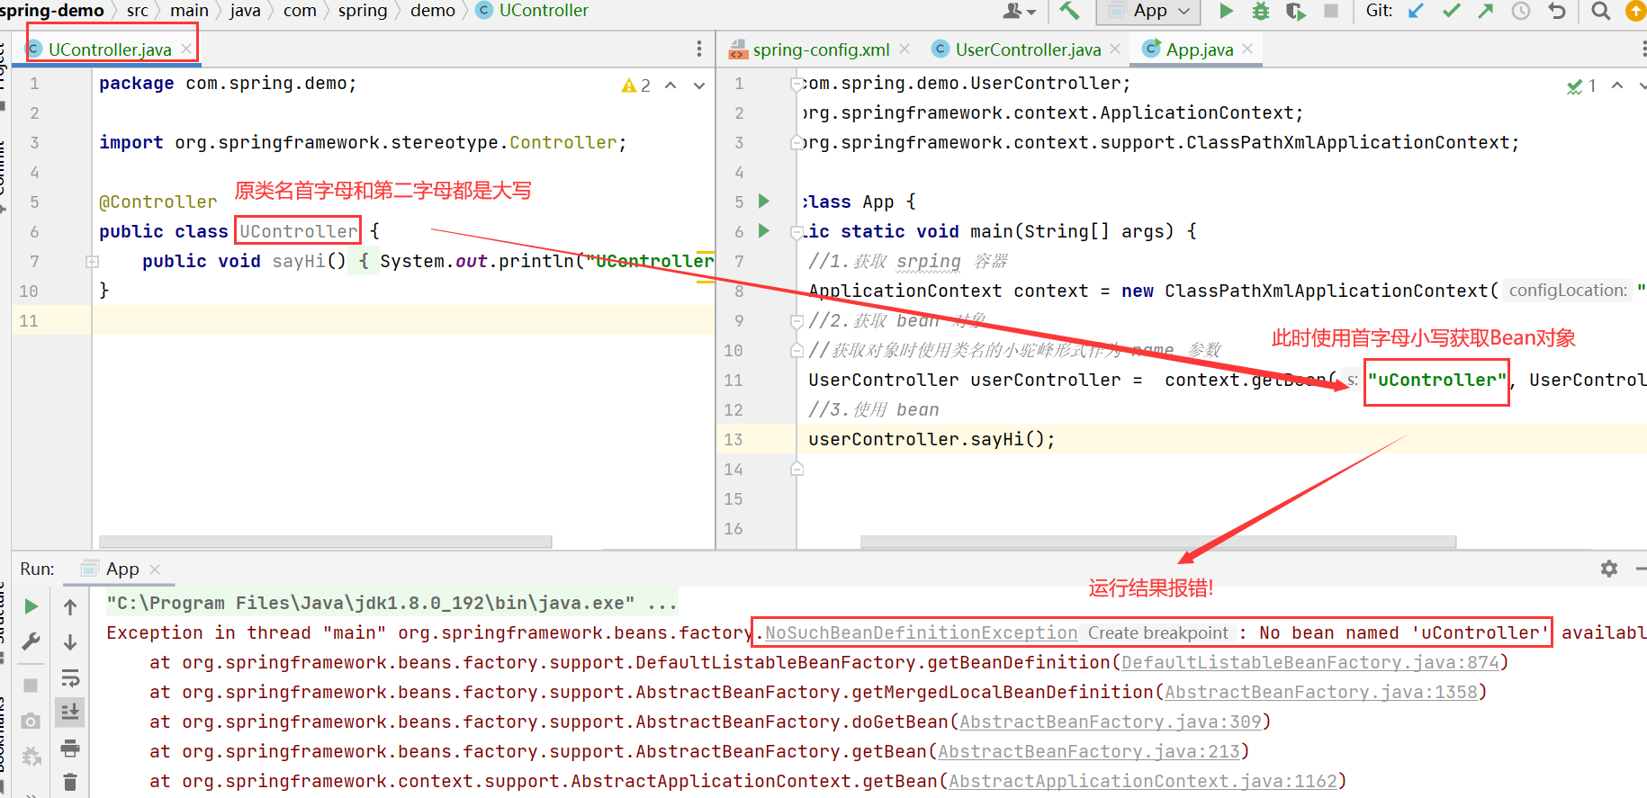Open the user account dropdown in toolbar
The height and width of the screenshot is (798, 1647).
[x=1019, y=11]
